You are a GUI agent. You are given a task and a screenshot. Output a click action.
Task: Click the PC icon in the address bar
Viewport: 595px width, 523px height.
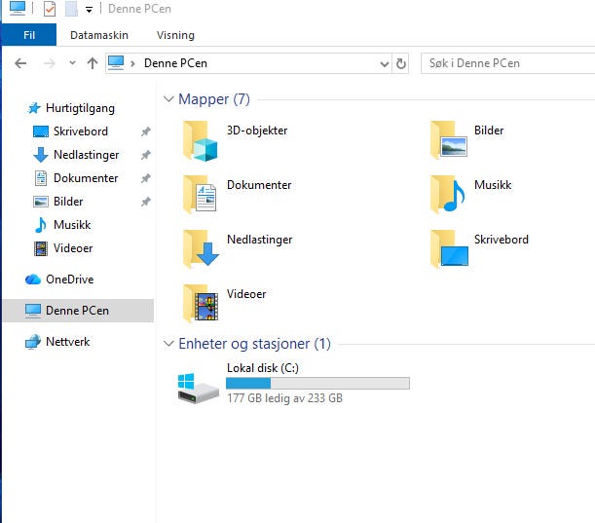click(116, 62)
